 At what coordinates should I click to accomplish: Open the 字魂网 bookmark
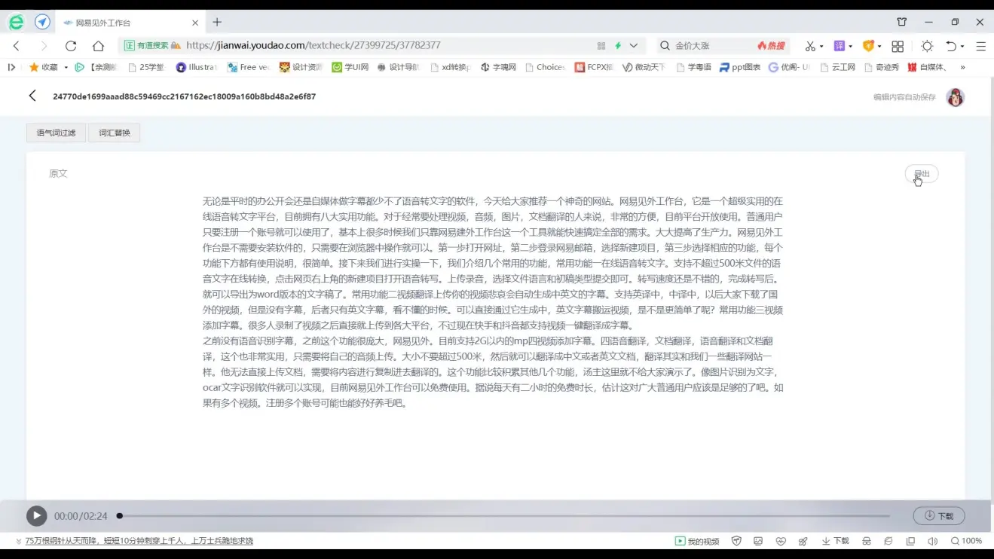pyautogui.click(x=498, y=67)
